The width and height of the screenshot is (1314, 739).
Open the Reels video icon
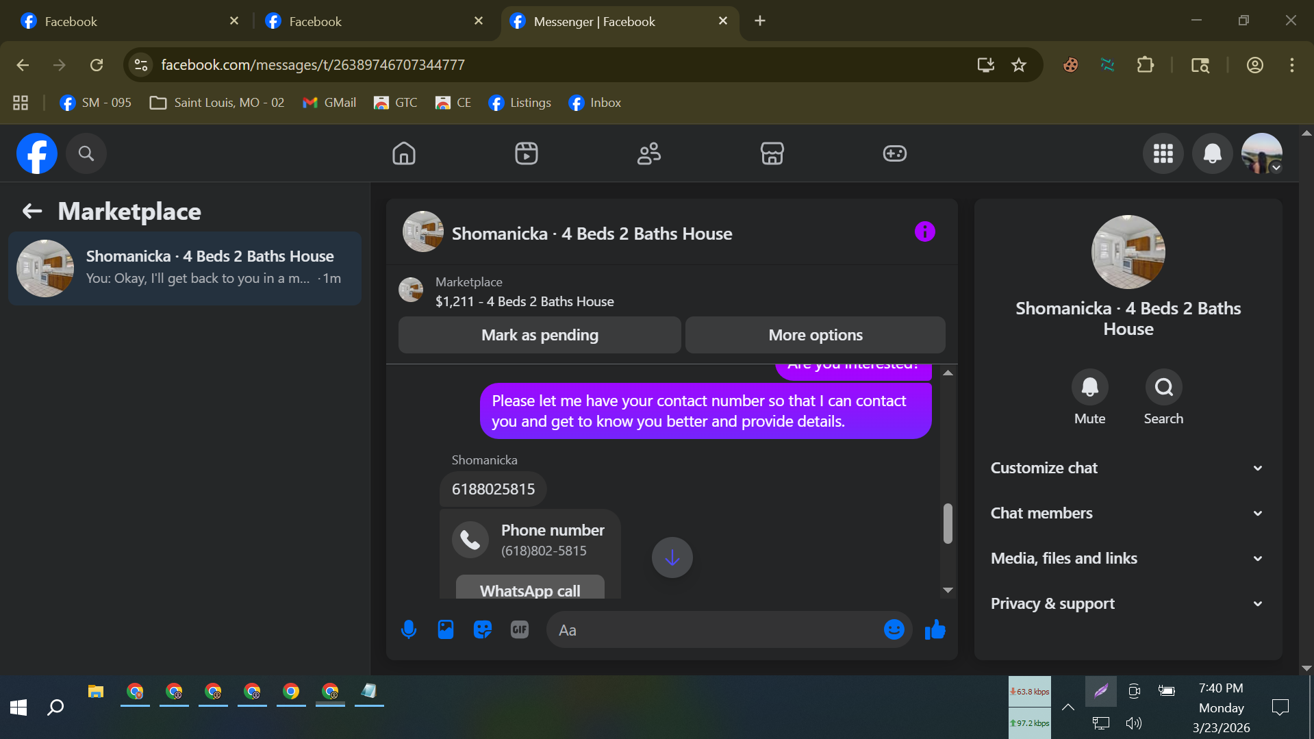click(x=527, y=153)
